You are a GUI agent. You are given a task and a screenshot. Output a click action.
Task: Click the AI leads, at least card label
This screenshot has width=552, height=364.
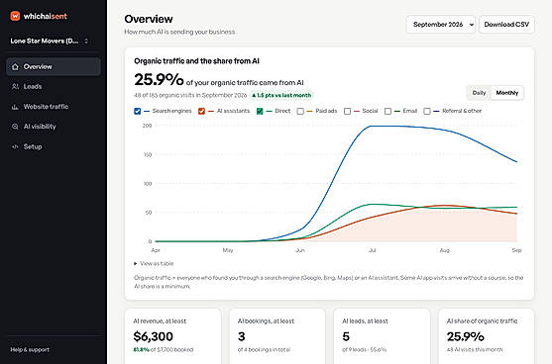click(x=365, y=320)
